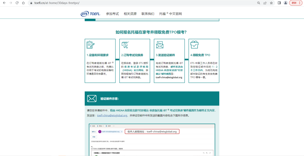This screenshot has width=304, height=156.
Task: Open the 相关资源 menu
Action: [130, 14]
